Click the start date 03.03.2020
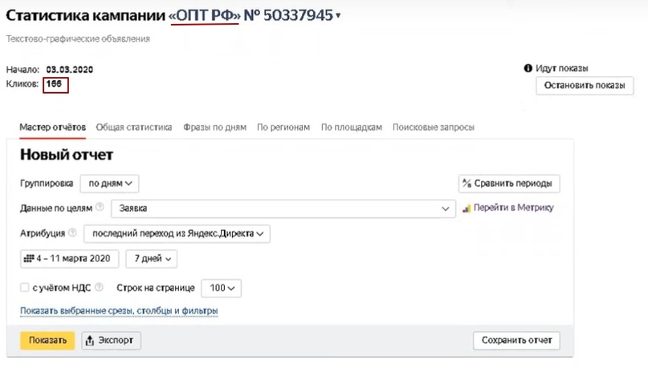 coord(69,69)
